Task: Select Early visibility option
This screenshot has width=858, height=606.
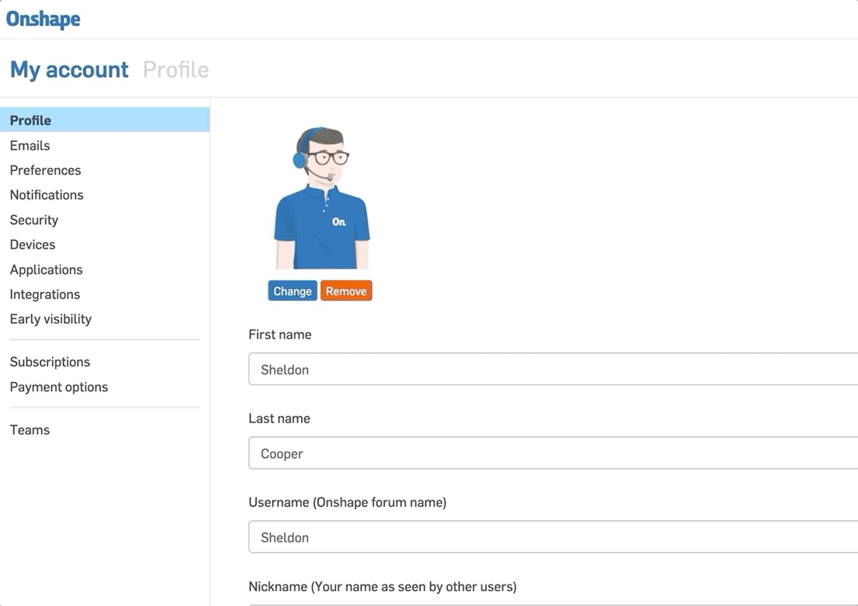Action: pos(51,319)
